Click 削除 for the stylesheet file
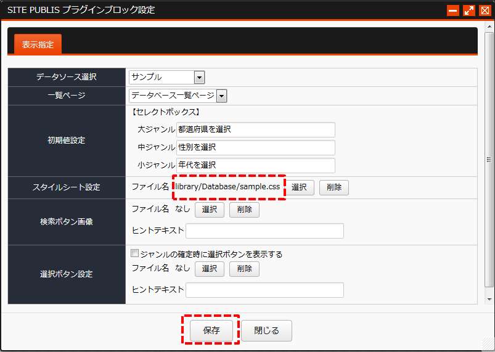This screenshot has width=495, height=352. (x=334, y=187)
